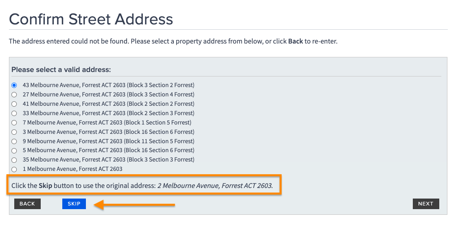458x225 pixels.
Task: Pick the 33 Melbourne Avenue radio option
Action: point(14,114)
